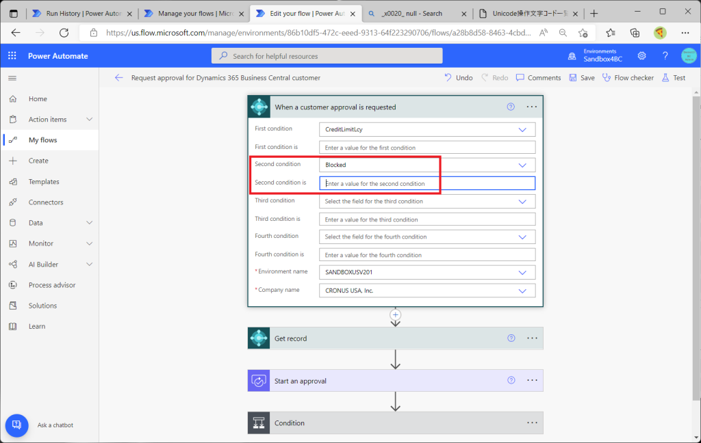Switch to the _x0020_ null Search tab
Image resolution: width=701 pixels, height=443 pixels.
point(417,14)
